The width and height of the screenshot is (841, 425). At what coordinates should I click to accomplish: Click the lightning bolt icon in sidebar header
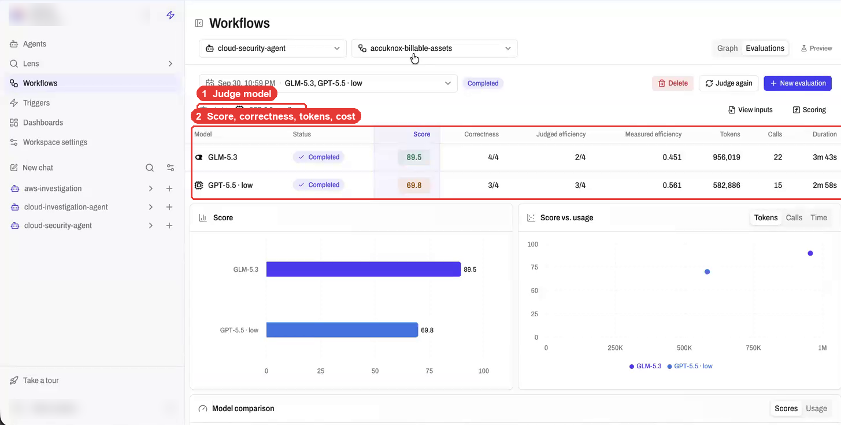[x=171, y=16]
